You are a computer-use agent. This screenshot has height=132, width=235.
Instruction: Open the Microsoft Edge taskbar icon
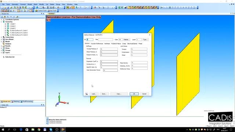point(21,129)
